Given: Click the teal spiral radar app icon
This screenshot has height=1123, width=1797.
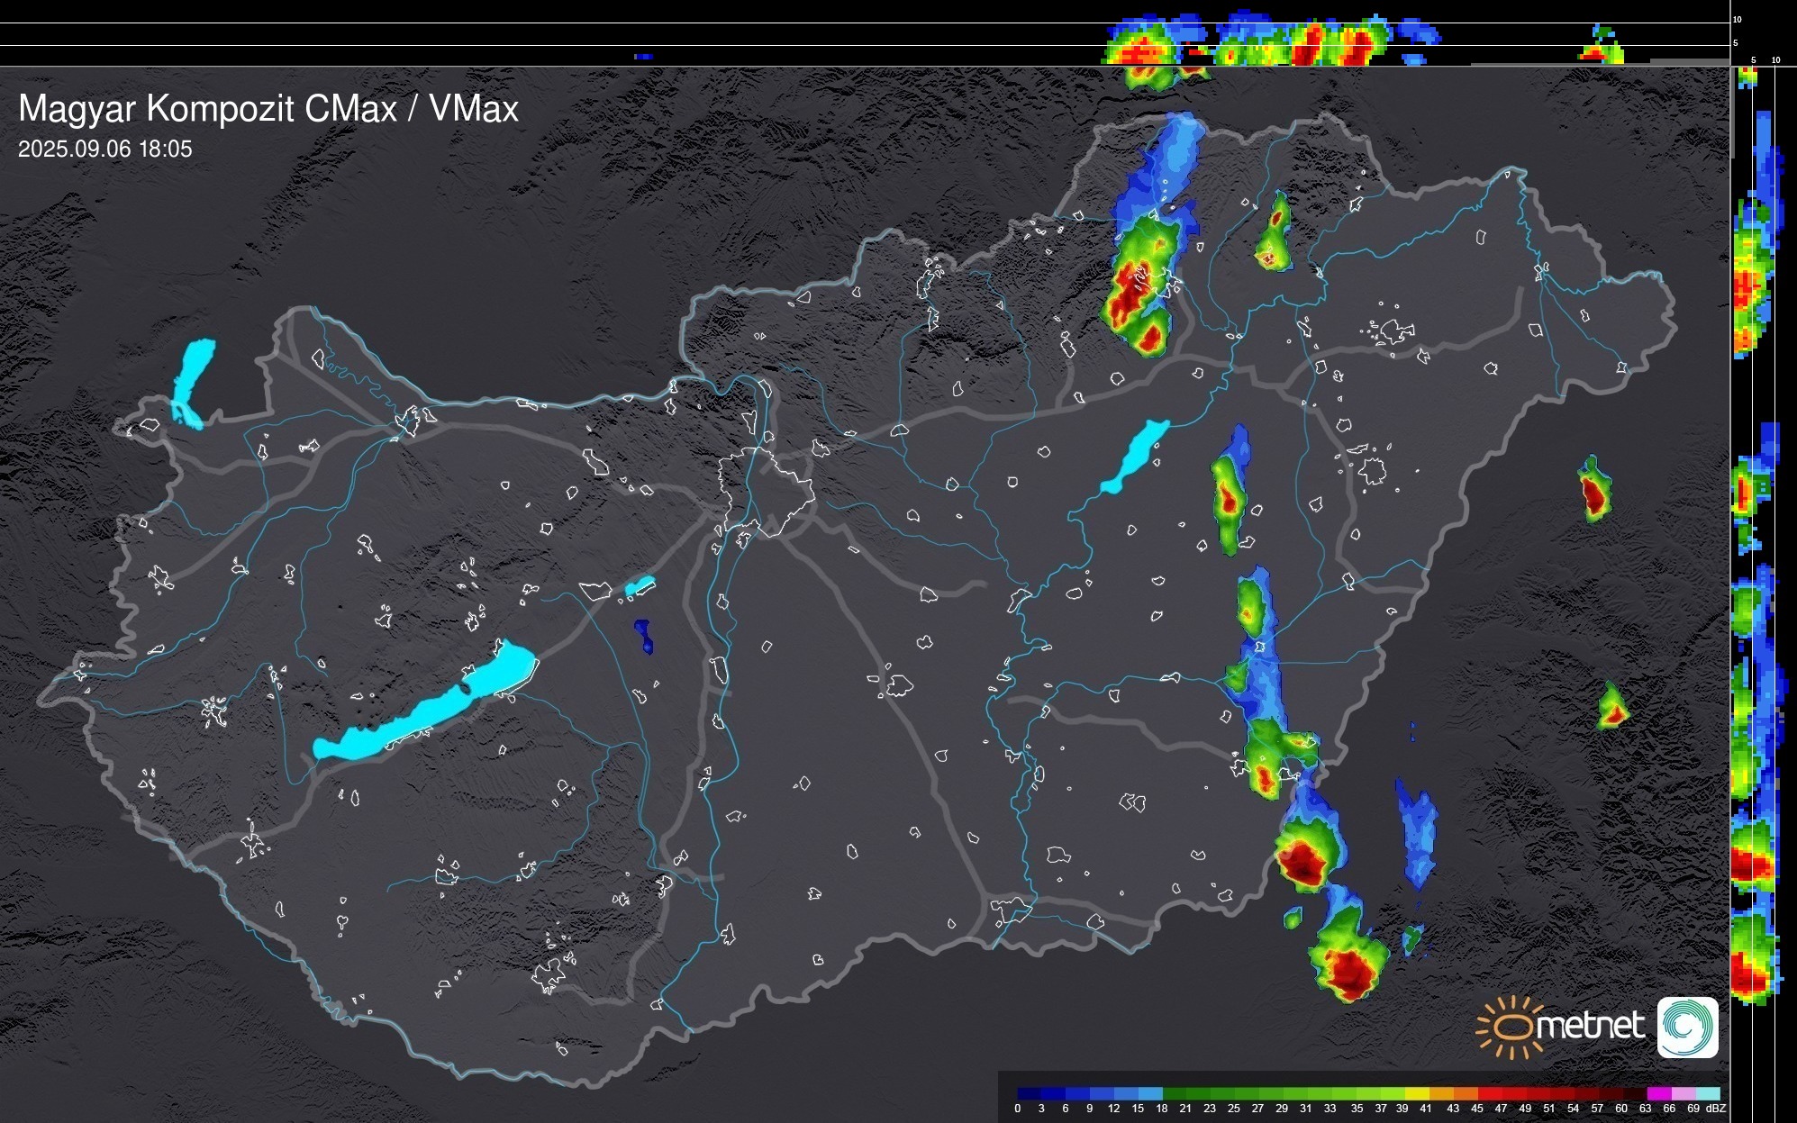Looking at the screenshot, I should coord(1687,1027).
